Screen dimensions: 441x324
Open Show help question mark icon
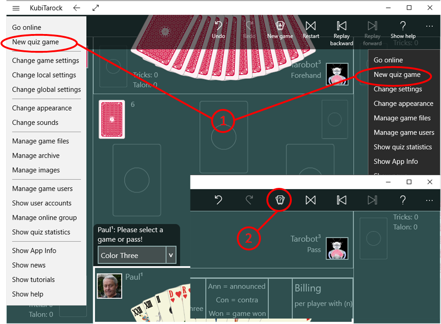click(403, 26)
